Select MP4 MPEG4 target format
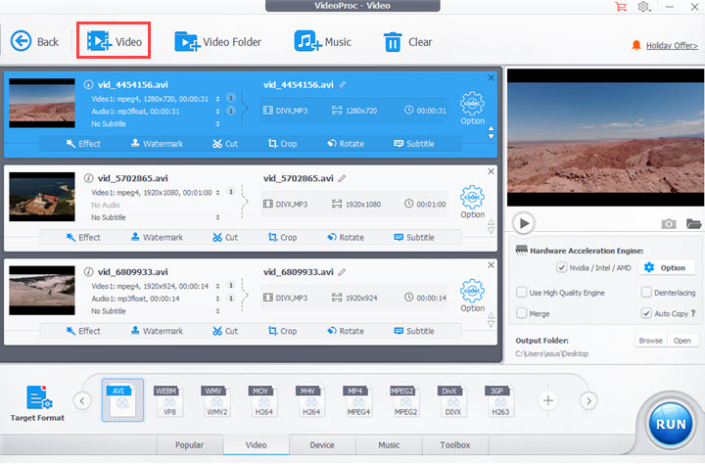 pyautogui.click(x=358, y=400)
